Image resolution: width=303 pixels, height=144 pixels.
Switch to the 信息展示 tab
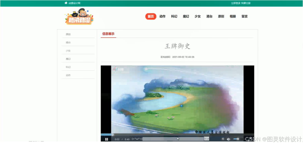[x=108, y=34]
